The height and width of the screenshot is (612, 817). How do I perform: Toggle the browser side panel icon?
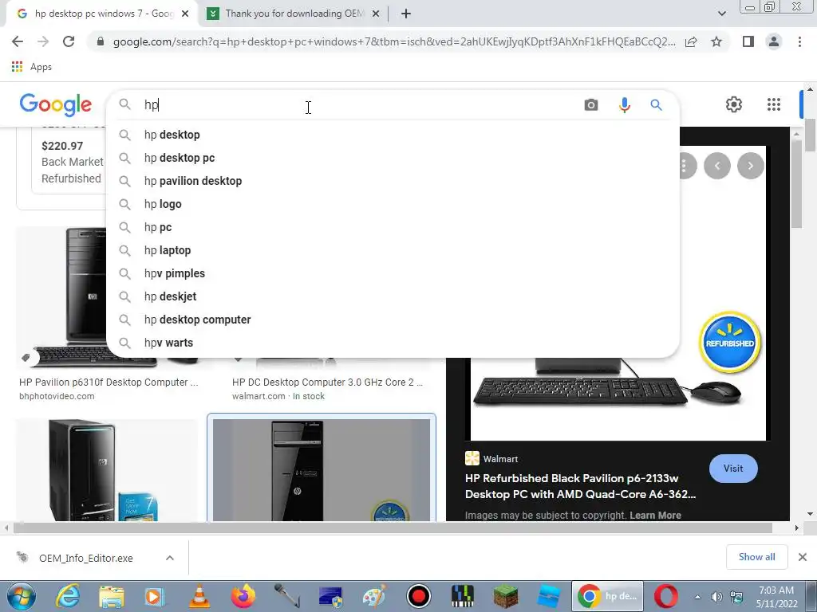tap(748, 41)
